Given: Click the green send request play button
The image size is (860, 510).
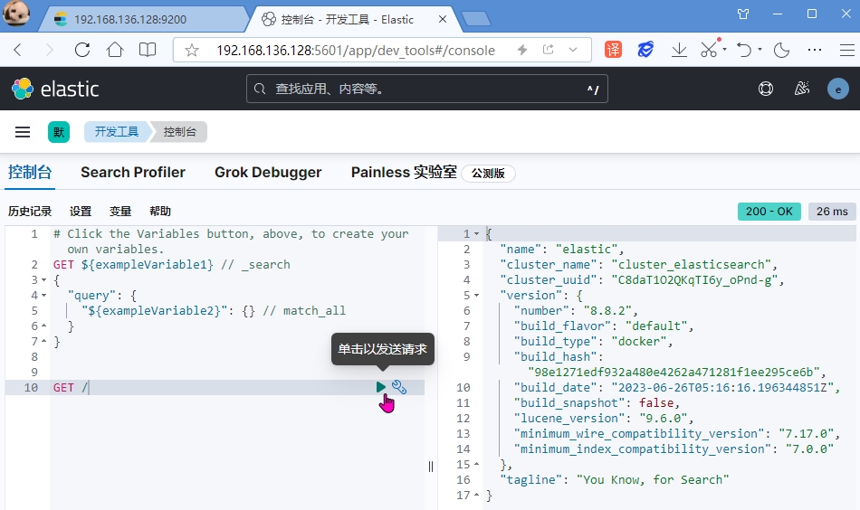Looking at the screenshot, I should (381, 387).
